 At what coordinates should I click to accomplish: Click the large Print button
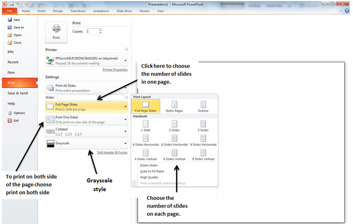[x=56, y=32]
